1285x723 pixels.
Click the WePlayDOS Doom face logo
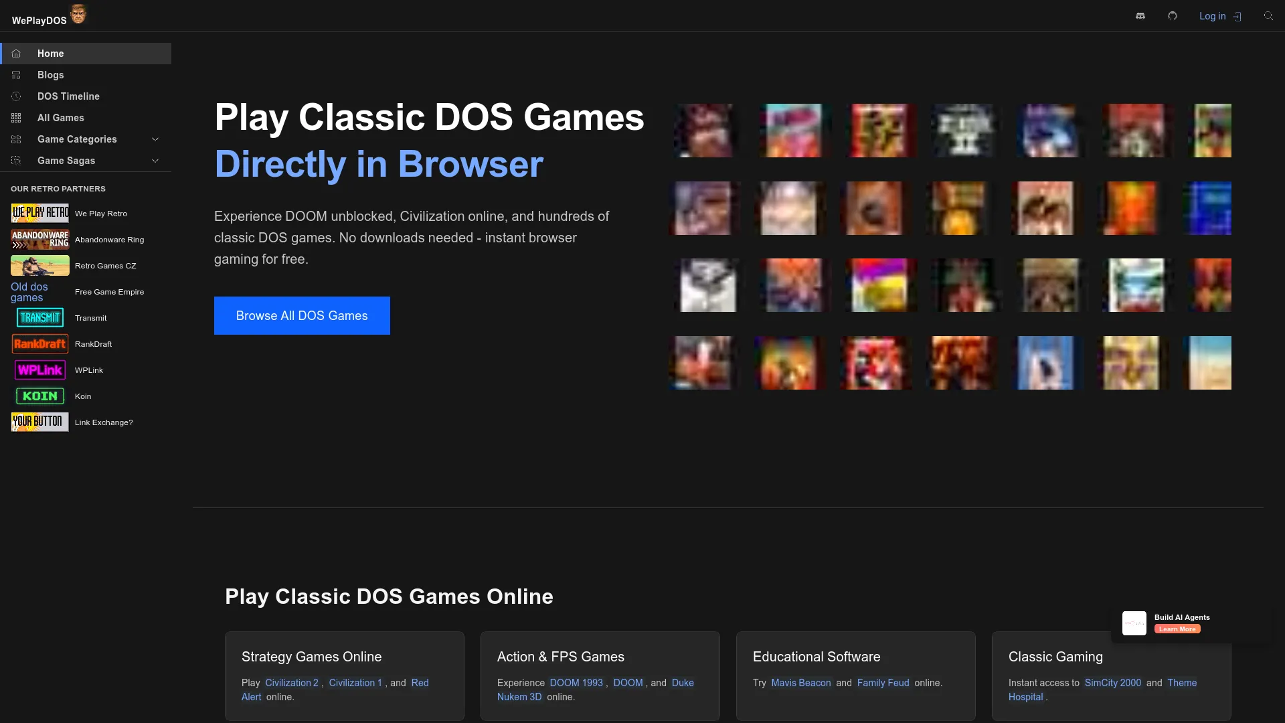[78, 14]
